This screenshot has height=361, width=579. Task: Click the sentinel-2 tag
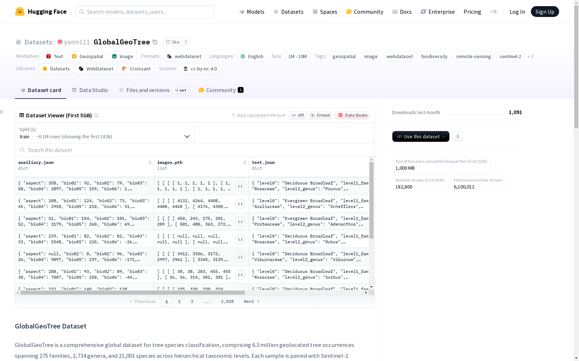[510, 56]
